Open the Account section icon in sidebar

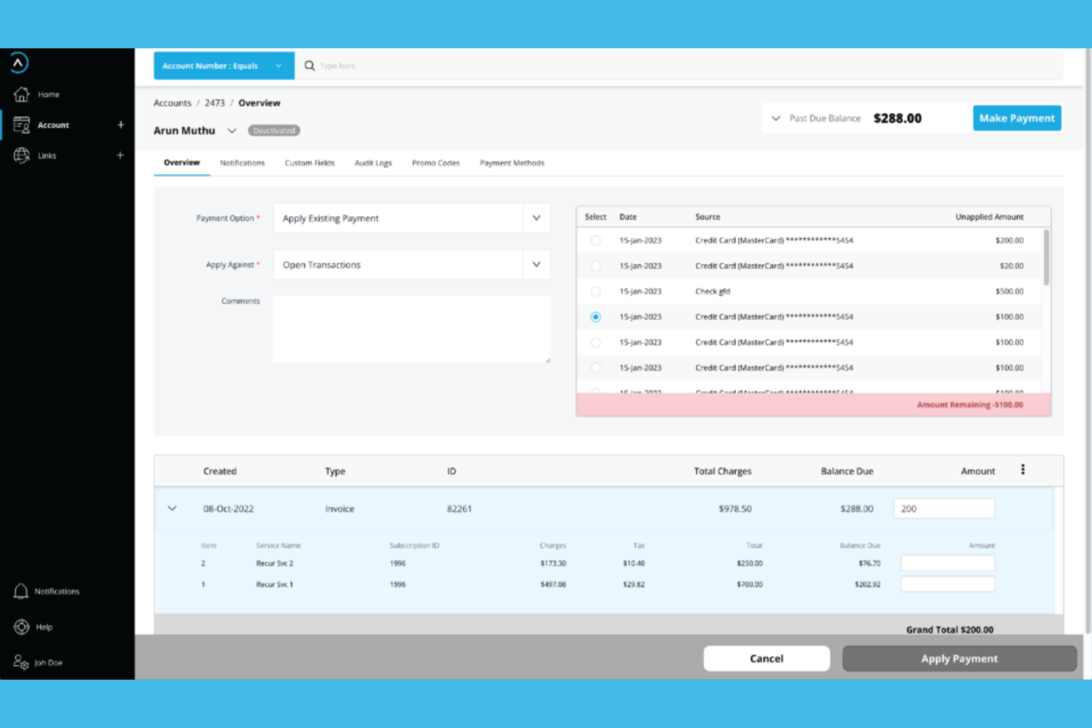(x=21, y=125)
